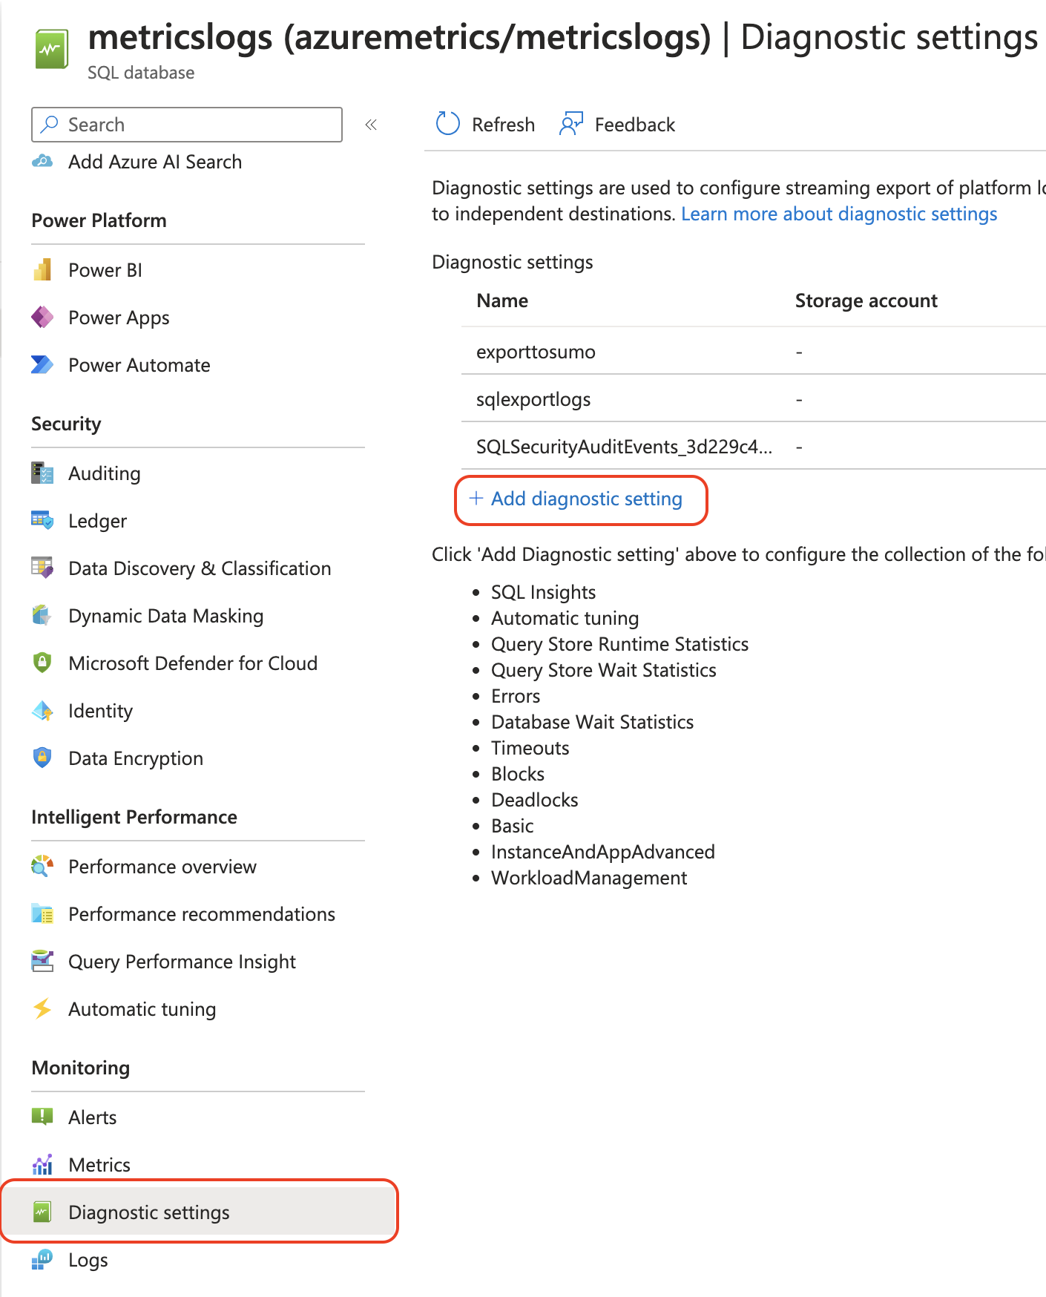Collapse the sidebar with double chevron

point(371,125)
